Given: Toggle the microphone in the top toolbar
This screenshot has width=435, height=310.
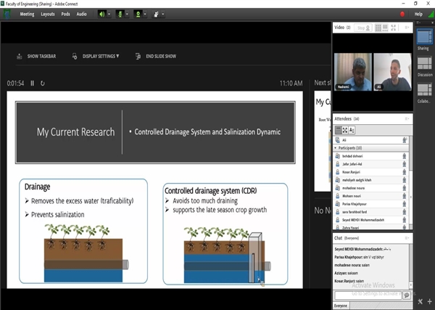Looking at the screenshot, I should [x=119, y=14].
